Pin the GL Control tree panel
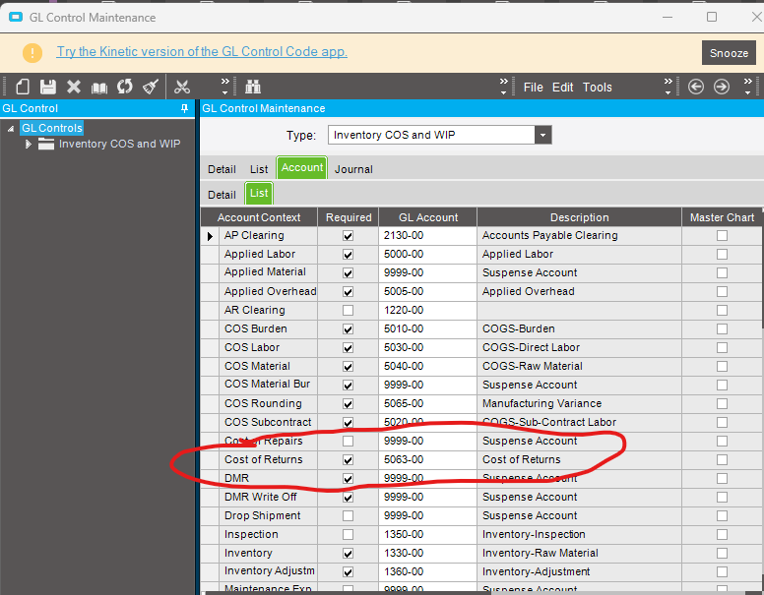This screenshot has width=764, height=595. [x=184, y=108]
